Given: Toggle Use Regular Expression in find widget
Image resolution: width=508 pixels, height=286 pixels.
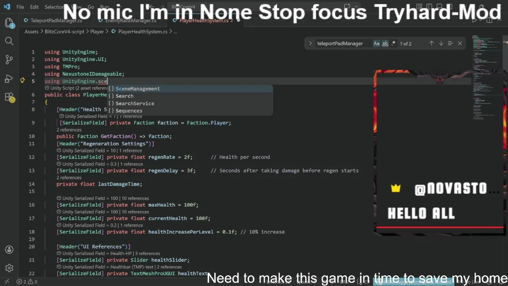Looking at the screenshot, I should [393, 43].
